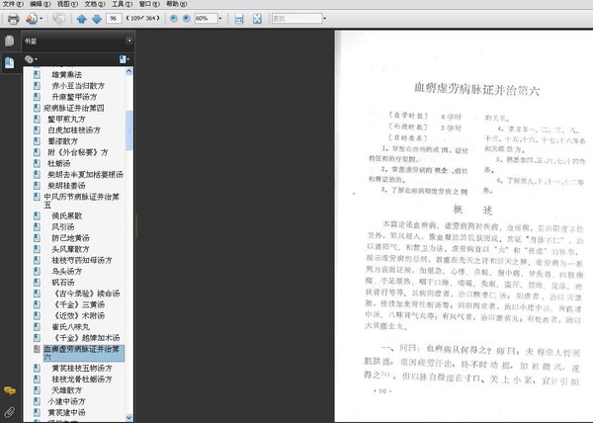Open bookmark 桂枝芍药知母汤方
This screenshot has width=593, height=423.
(x=82, y=261)
